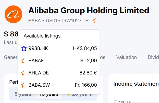Choose the BABA.SW listing

click(59, 85)
